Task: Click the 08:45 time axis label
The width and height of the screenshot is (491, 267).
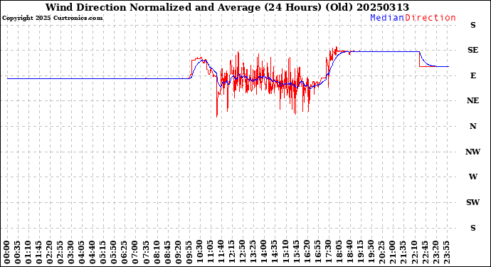Action: 167,252
